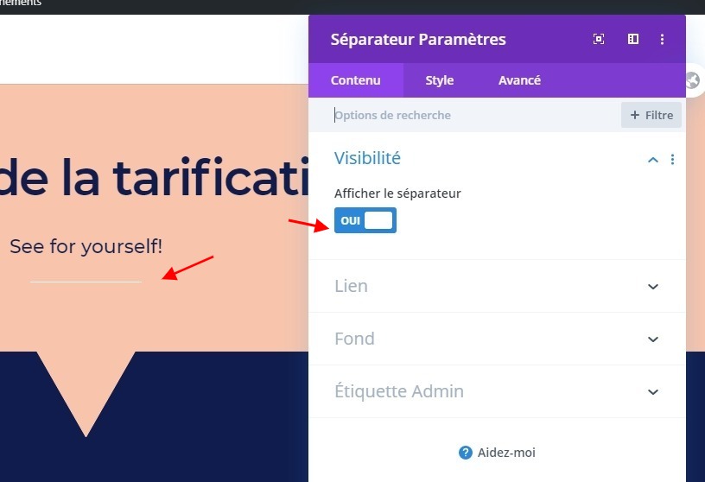
Task: Click the globe icon beside the panel
Action: [x=693, y=81]
